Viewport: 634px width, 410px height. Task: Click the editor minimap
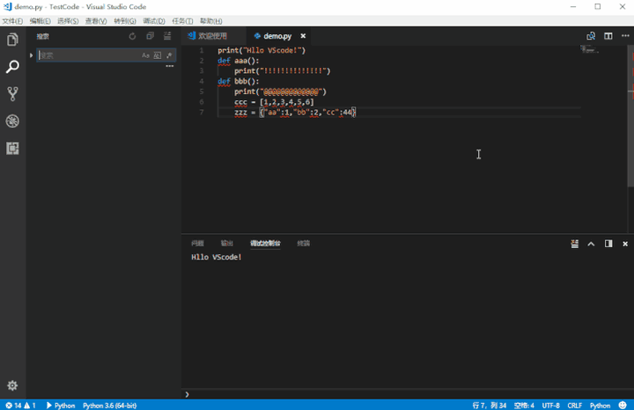[590, 49]
